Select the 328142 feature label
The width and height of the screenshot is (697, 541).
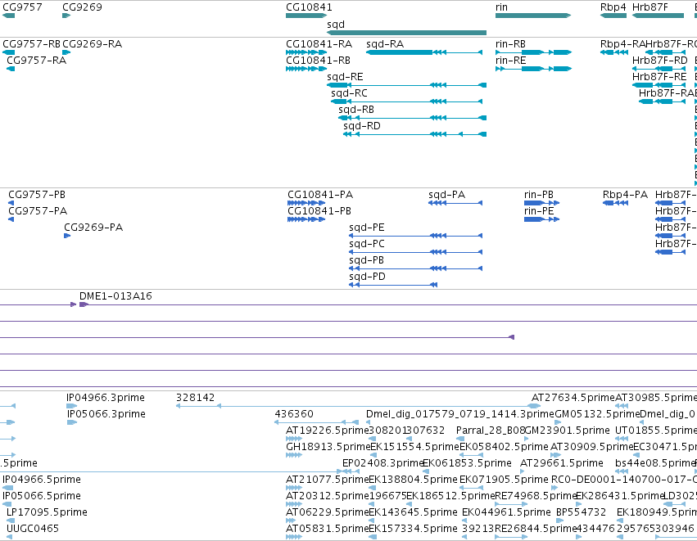point(195,398)
